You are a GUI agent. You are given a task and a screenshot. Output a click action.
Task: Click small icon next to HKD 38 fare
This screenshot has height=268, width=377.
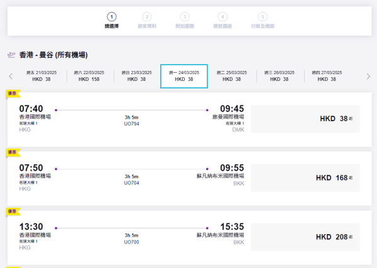[x=351, y=119]
